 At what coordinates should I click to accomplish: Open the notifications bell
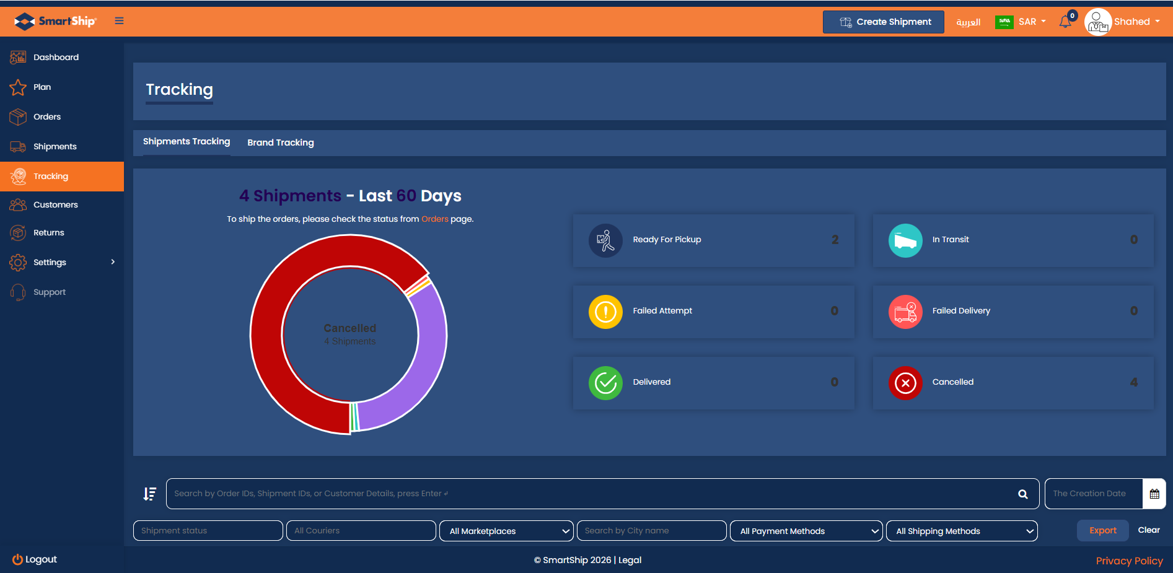tap(1065, 22)
